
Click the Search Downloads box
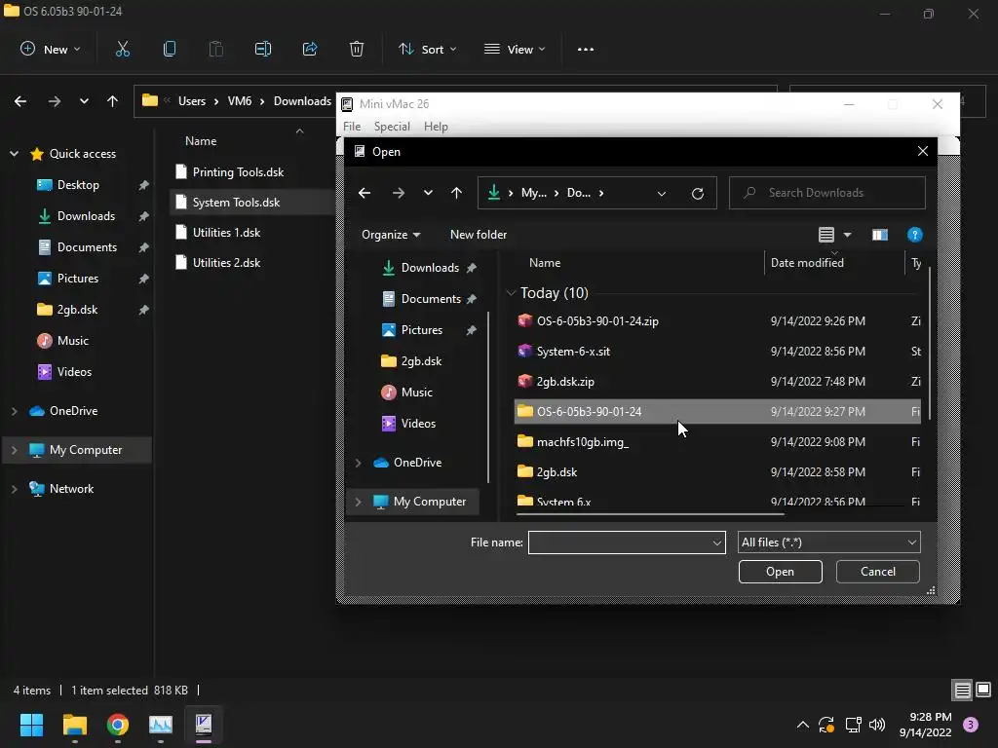coord(827,193)
